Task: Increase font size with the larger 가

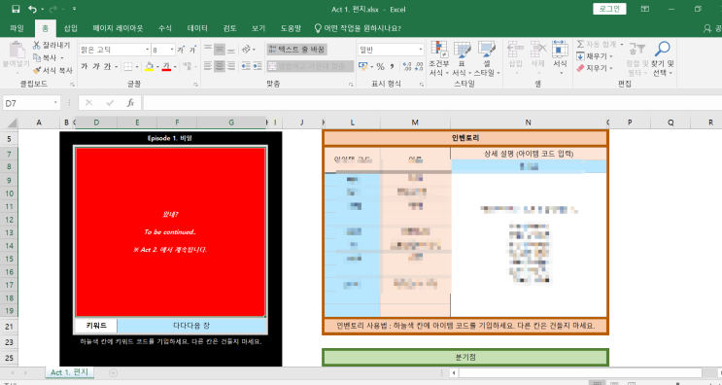Action: pyautogui.click(x=181, y=50)
